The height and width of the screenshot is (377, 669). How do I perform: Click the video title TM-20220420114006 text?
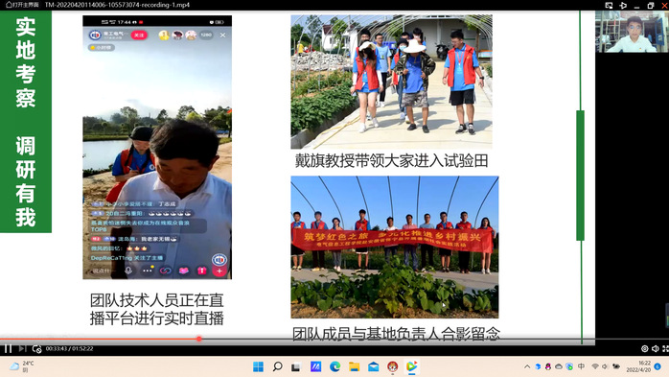(x=117, y=5)
